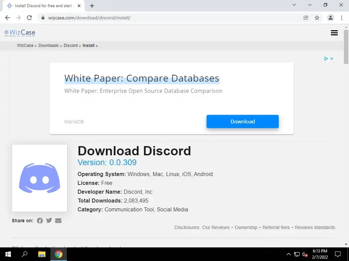The width and height of the screenshot is (349, 261).
Task: Open the Referral fees disclosure link
Action: (276, 227)
